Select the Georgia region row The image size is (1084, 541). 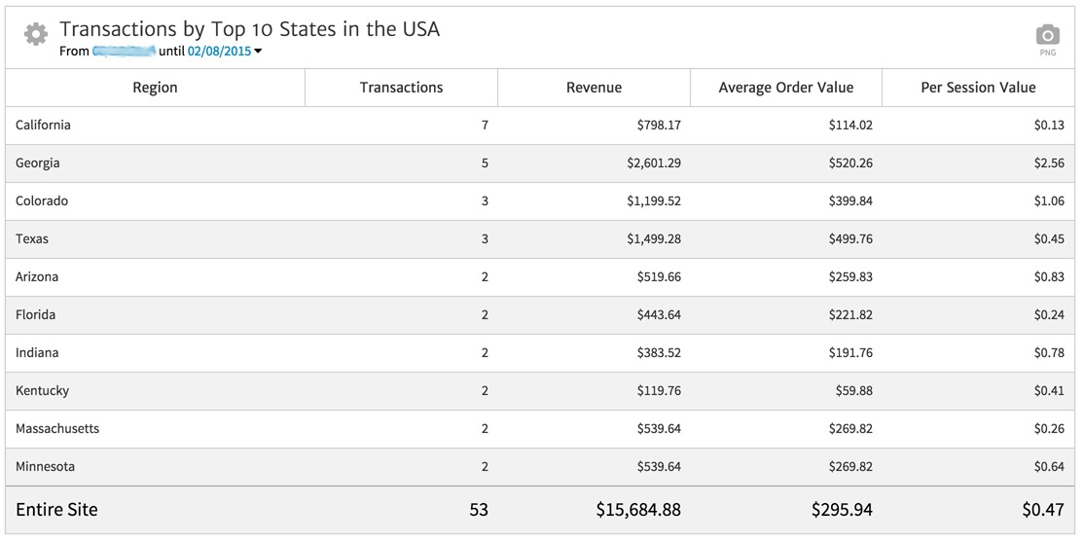tap(38, 162)
